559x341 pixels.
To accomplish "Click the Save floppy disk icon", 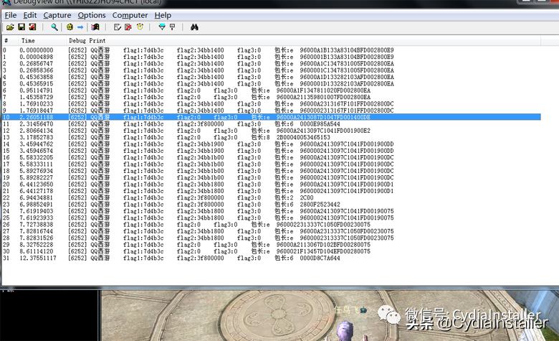I will pos(21,27).
